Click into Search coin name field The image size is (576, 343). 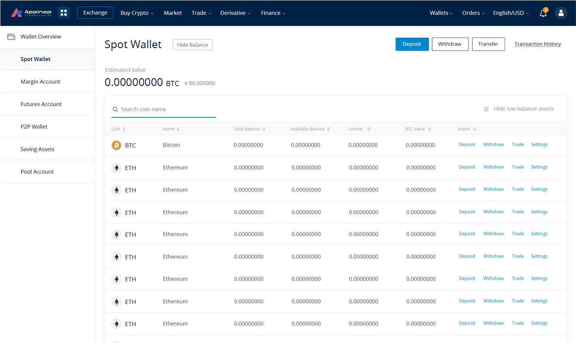pos(166,109)
